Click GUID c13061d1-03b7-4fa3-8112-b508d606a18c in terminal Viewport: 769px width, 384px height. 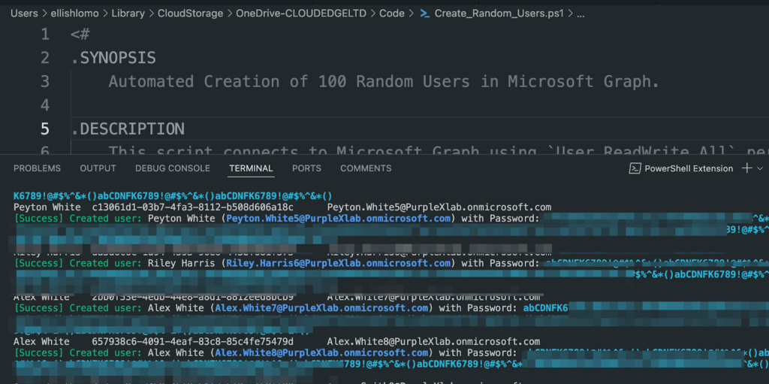[x=193, y=207]
